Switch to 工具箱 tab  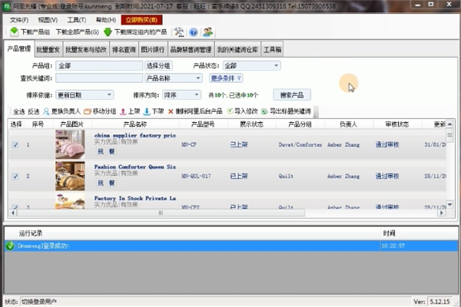click(272, 50)
